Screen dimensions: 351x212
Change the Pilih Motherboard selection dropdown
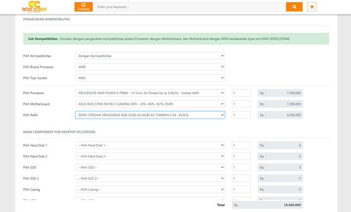pos(150,104)
